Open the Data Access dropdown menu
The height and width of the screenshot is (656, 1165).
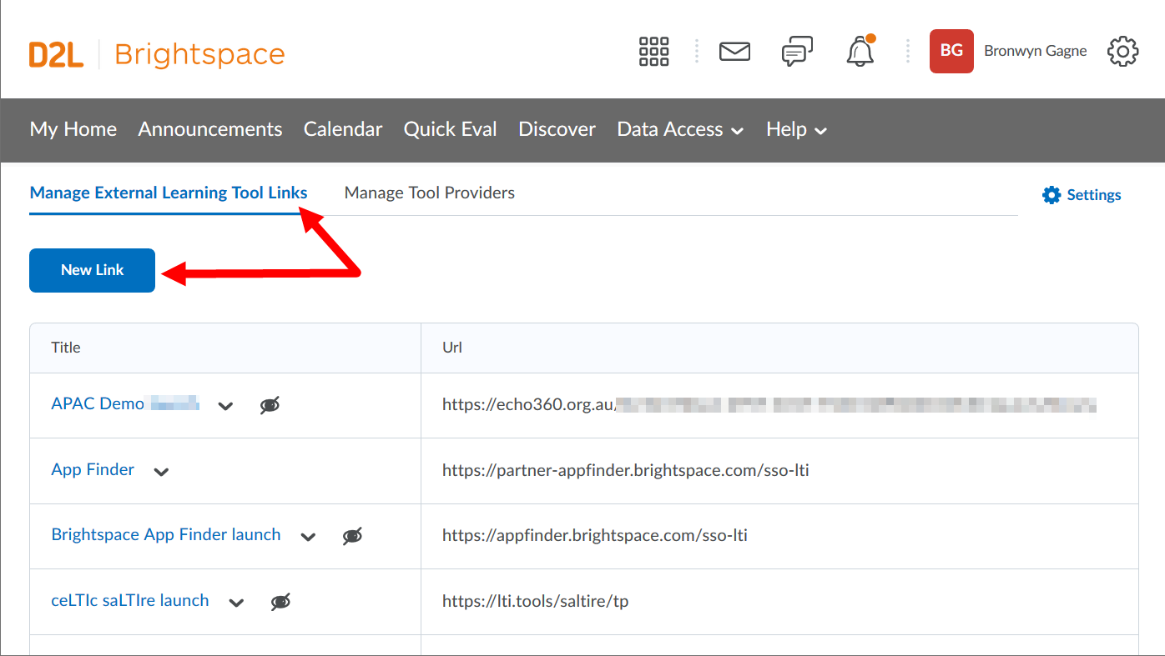click(x=680, y=129)
